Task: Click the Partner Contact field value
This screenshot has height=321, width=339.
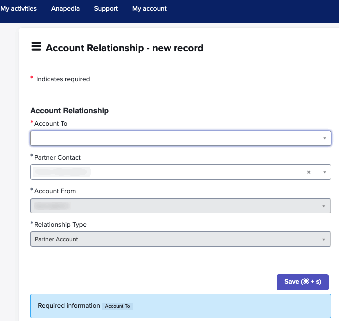Action: click(x=62, y=172)
